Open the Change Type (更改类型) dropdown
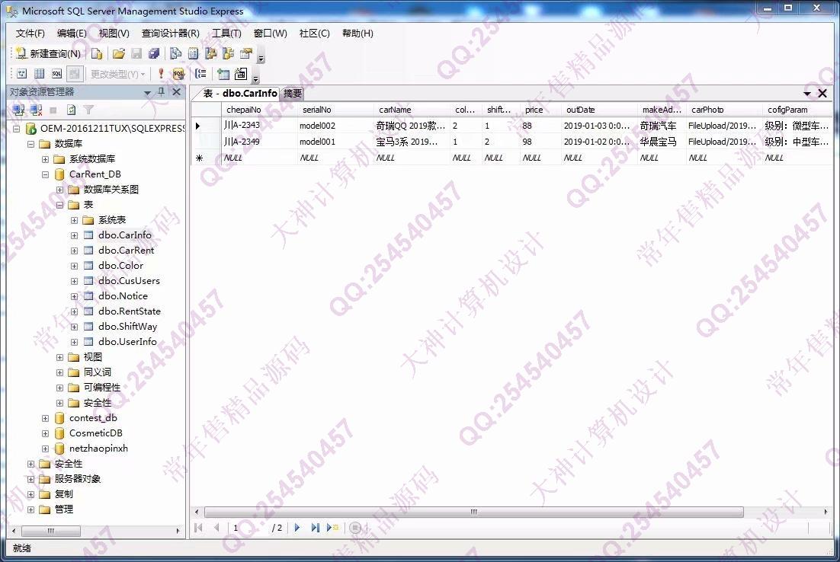 [117, 74]
